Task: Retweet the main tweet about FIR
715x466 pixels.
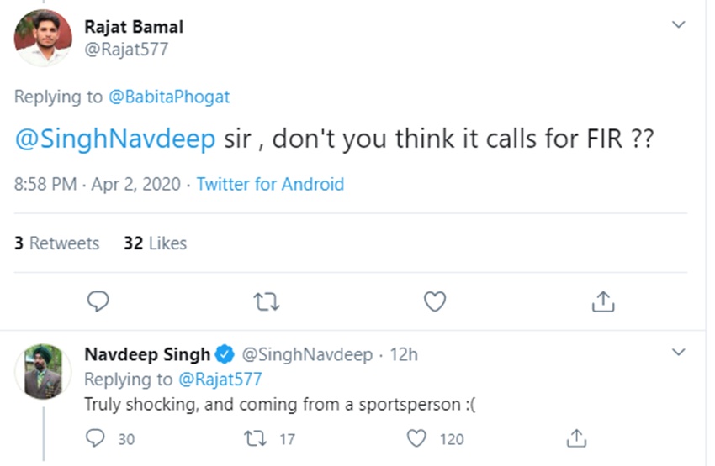Action: [267, 301]
